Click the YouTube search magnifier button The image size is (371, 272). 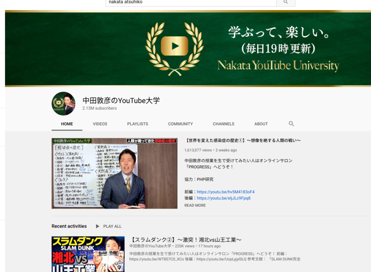click(285, 3)
